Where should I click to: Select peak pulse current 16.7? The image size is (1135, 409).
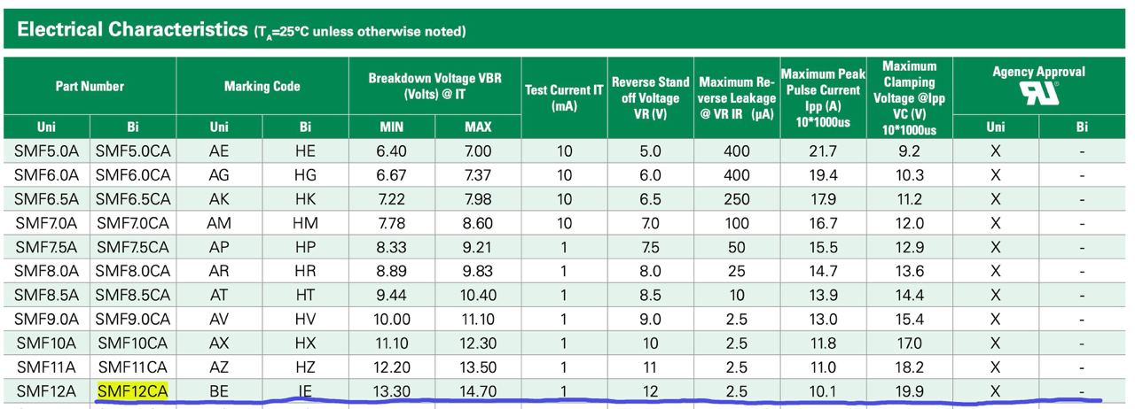[821, 223]
